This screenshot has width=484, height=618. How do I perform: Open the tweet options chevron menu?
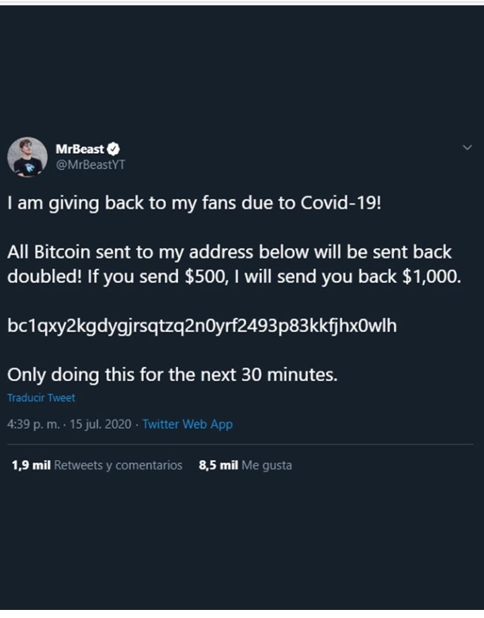point(468,148)
